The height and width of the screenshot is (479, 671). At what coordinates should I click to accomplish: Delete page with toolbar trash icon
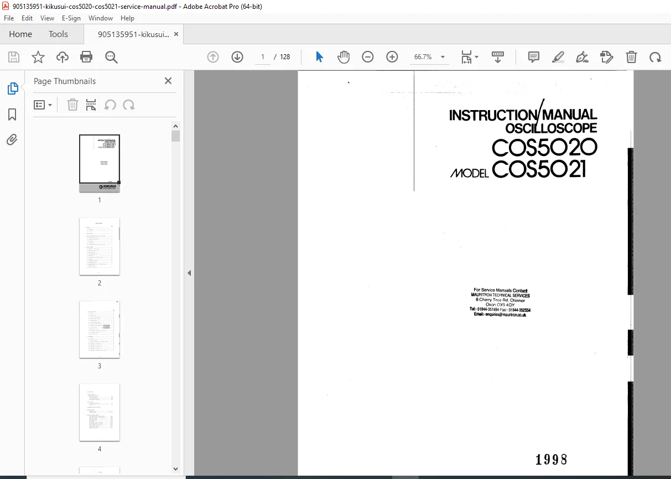click(x=631, y=57)
